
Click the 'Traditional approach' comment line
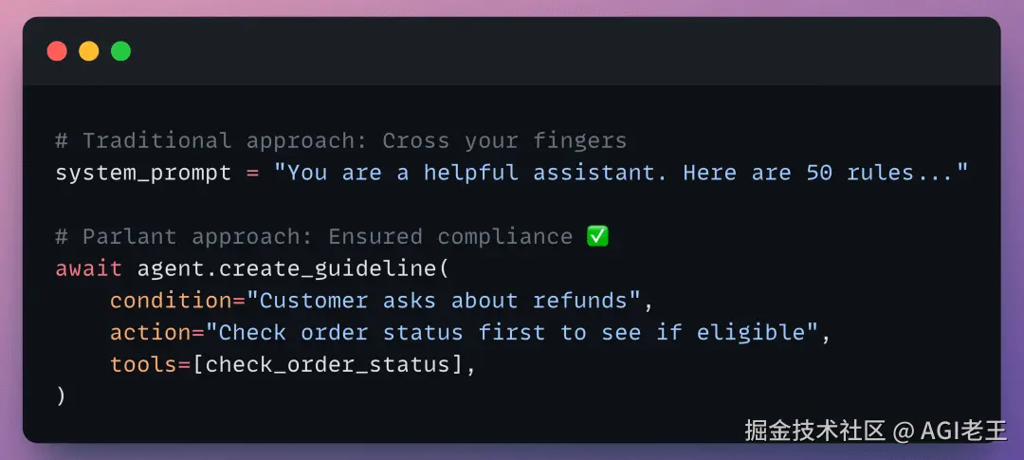click(x=341, y=140)
